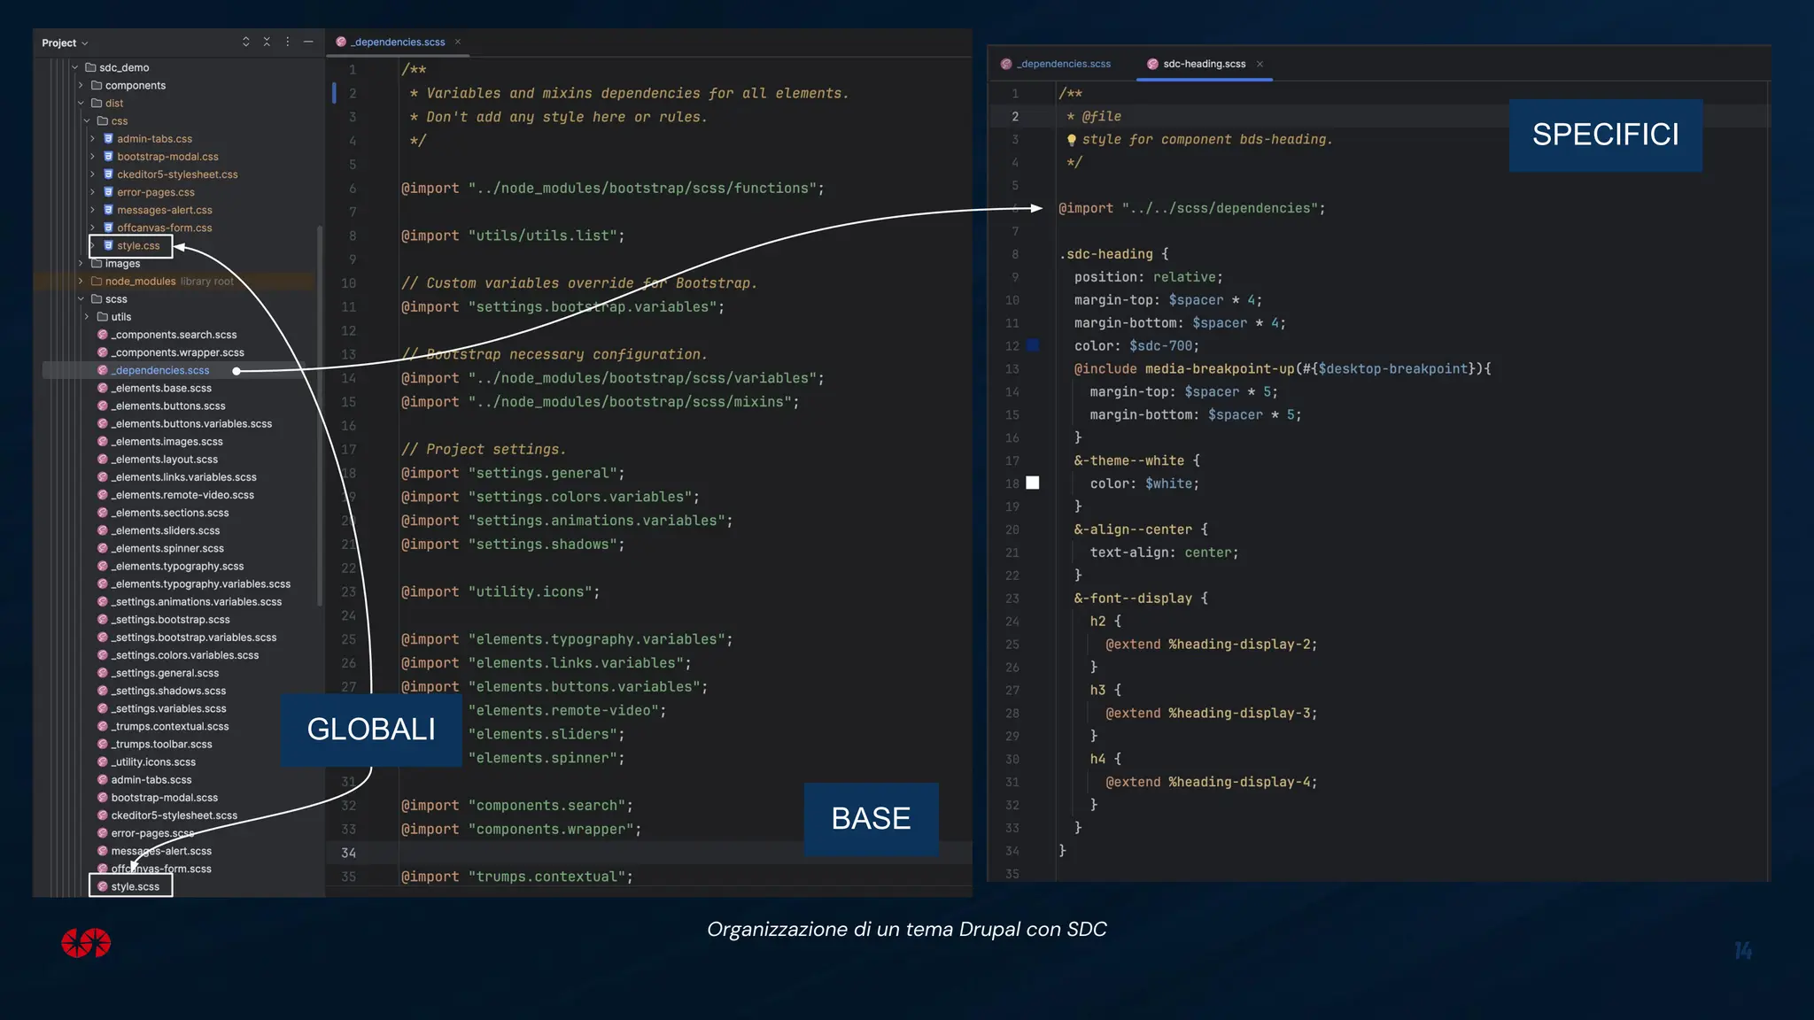This screenshot has width=1814, height=1020.
Task: Expand the node_modules library root folder
Action: [81, 281]
